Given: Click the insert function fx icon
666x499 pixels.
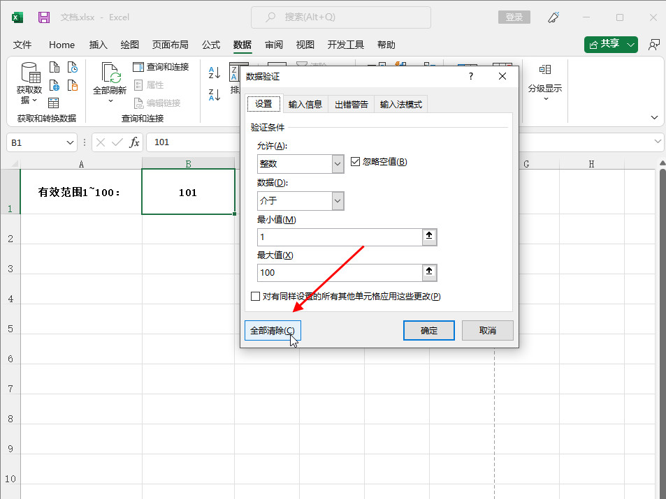Looking at the screenshot, I should (x=134, y=142).
